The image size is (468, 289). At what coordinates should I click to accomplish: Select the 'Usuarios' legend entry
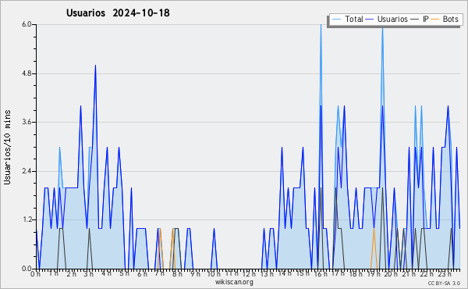pyautogui.click(x=392, y=19)
